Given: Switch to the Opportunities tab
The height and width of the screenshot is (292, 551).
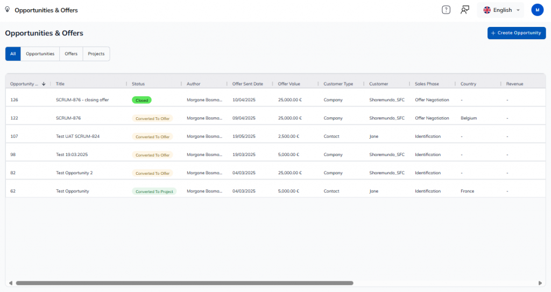Looking at the screenshot, I should [x=40, y=54].
